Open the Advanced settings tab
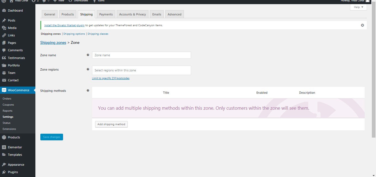Viewport: 376px width, 177px height. (x=174, y=14)
